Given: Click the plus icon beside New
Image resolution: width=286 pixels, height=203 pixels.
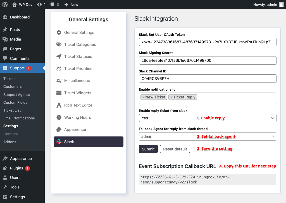Looking at the screenshot, I should click(x=66, y=4).
